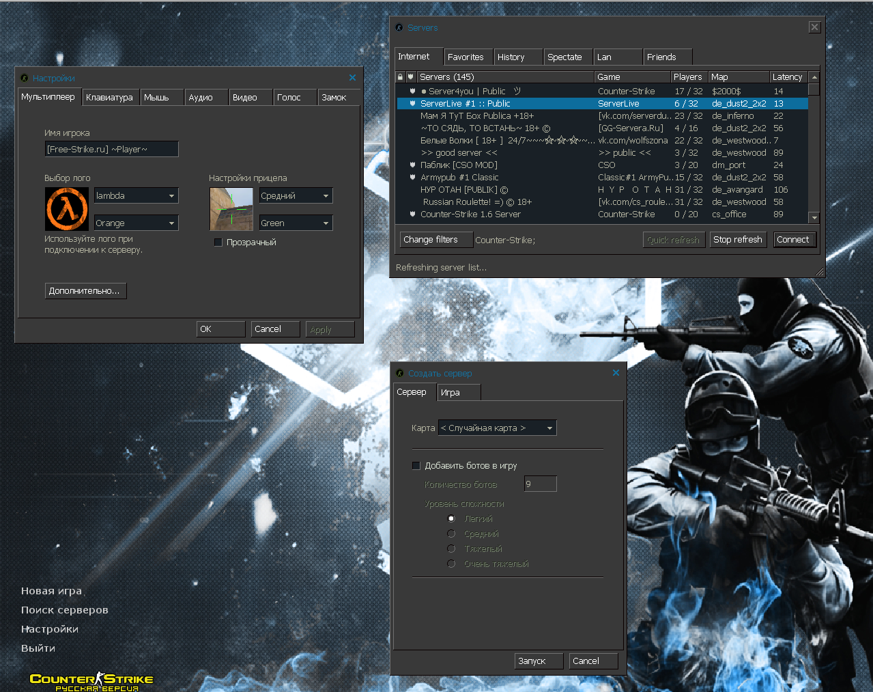Click the scroll up arrow of server list
This screenshot has width=873, height=692.
pyautogui.click(x=814, y=77)
